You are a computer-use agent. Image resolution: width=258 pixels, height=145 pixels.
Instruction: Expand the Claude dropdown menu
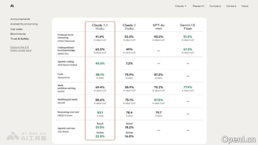pos(181,6)
